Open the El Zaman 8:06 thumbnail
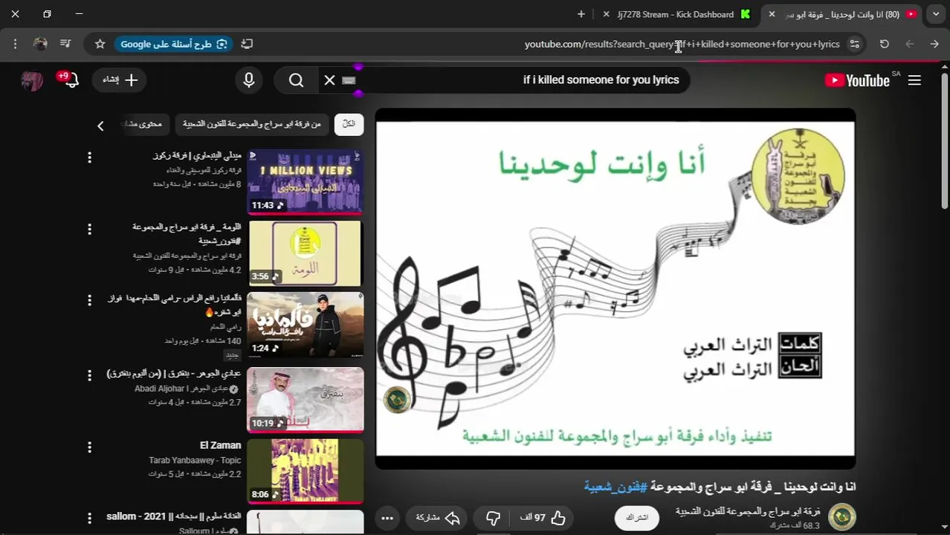This screenshot has height=535, width=950. [305, 471]
